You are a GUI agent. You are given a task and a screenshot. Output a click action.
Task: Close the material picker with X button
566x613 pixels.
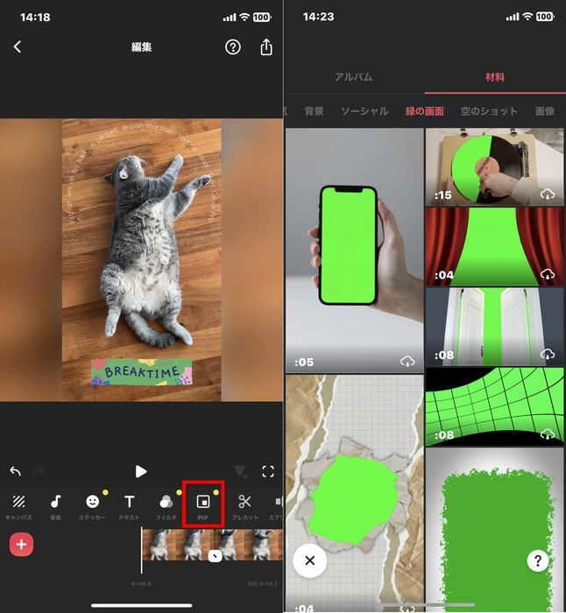tap(309, 560)
